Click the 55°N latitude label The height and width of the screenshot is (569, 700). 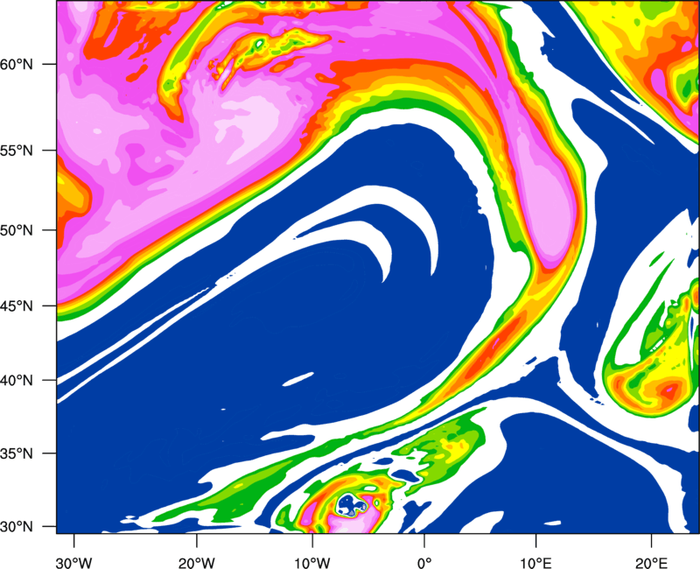tap(17, 151)
